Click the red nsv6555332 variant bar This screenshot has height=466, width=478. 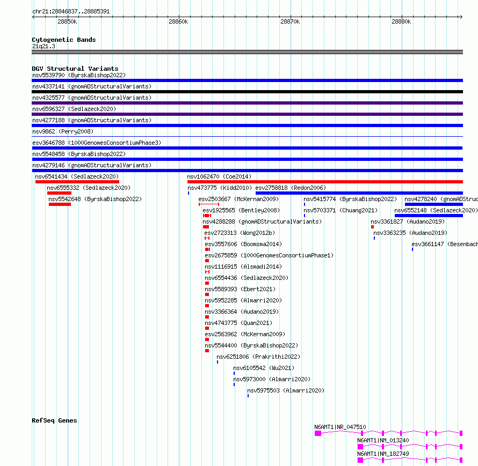[x=59, y=193]
